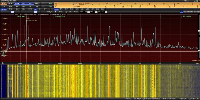Toggle the SQ squelch button
This screenshot has width=200, height=100.
[x=70, y=12]
